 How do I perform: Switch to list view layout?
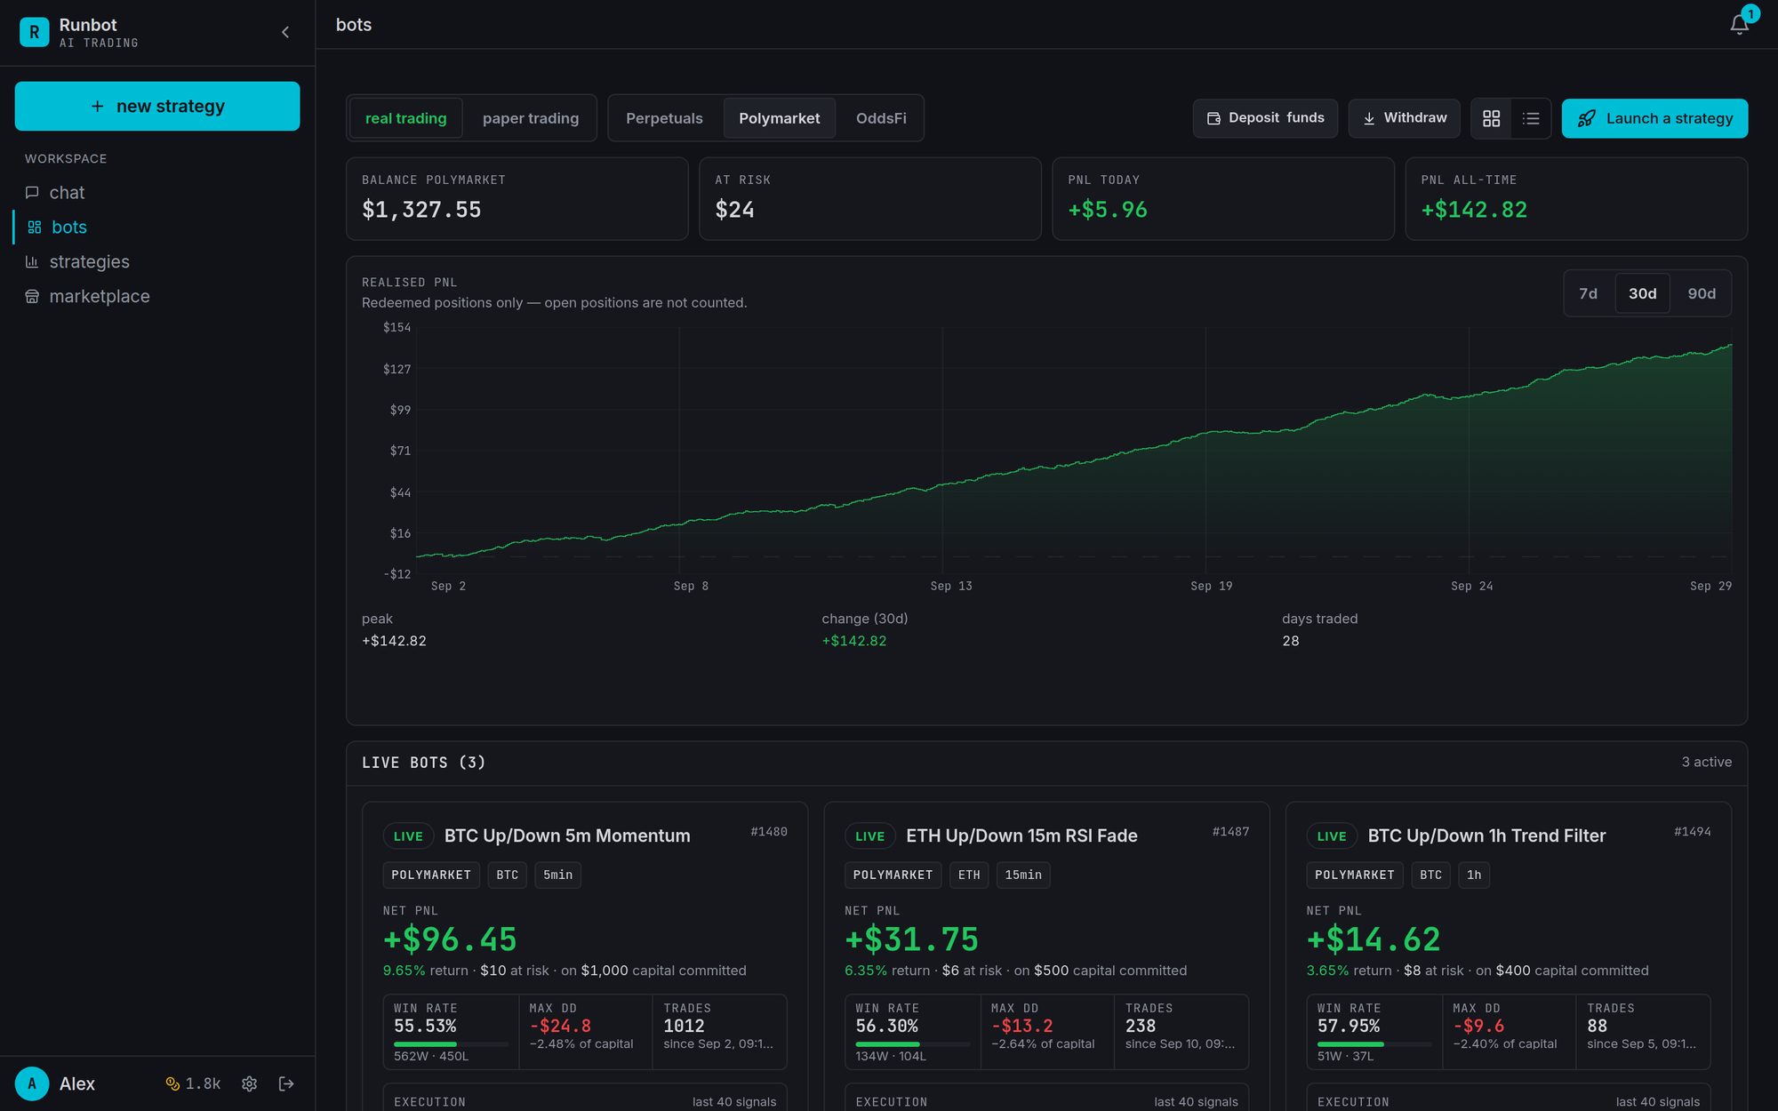click(1531, 118)
